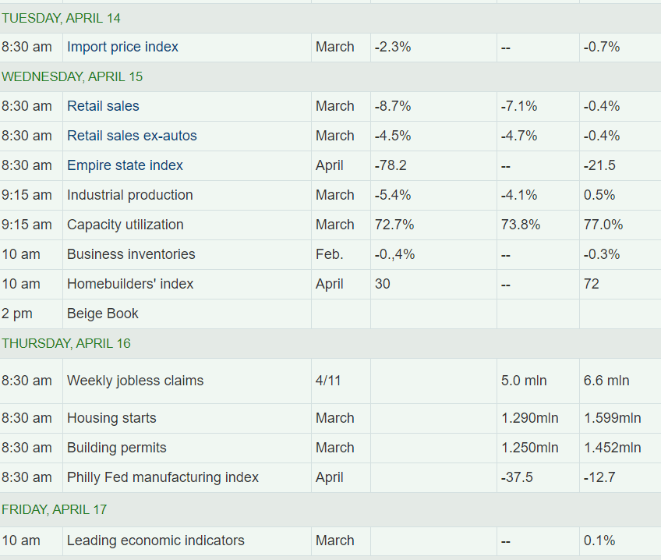Open the Retail sales link
The width and height of the screenshot is (661, 560).
point(103,106)
